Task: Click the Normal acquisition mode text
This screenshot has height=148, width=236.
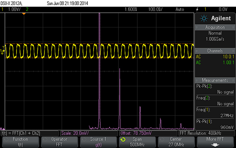Action: 215,33
